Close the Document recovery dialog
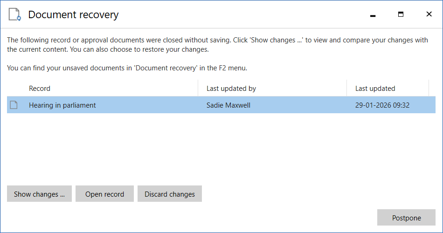Screen dimensions: 443x233 (x=429, y=14)
